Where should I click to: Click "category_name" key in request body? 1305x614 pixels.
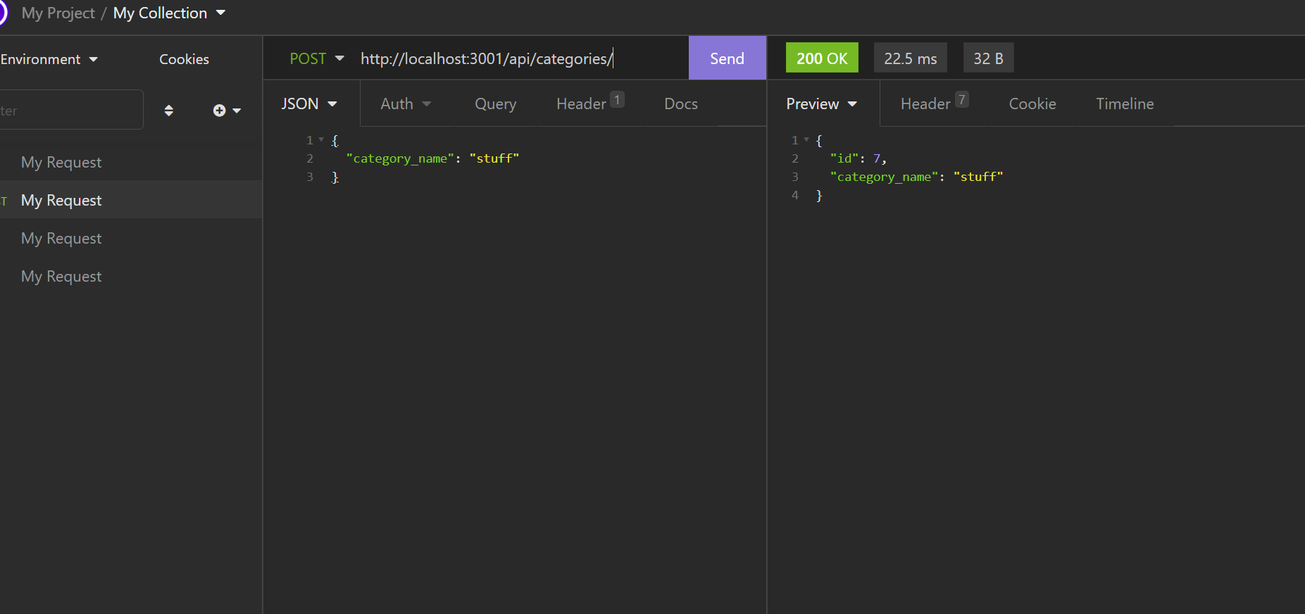tap(400, 158)
